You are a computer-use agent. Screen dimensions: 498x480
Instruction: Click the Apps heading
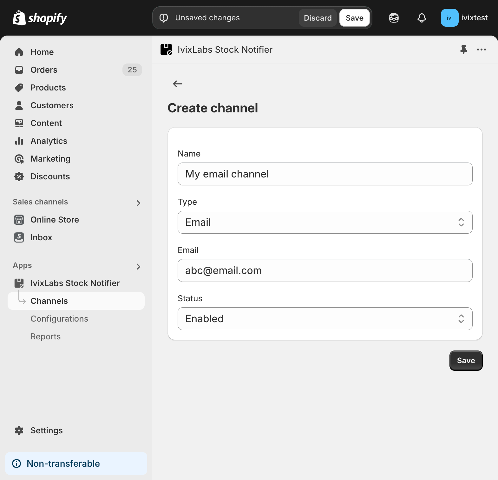pos(22,265)
